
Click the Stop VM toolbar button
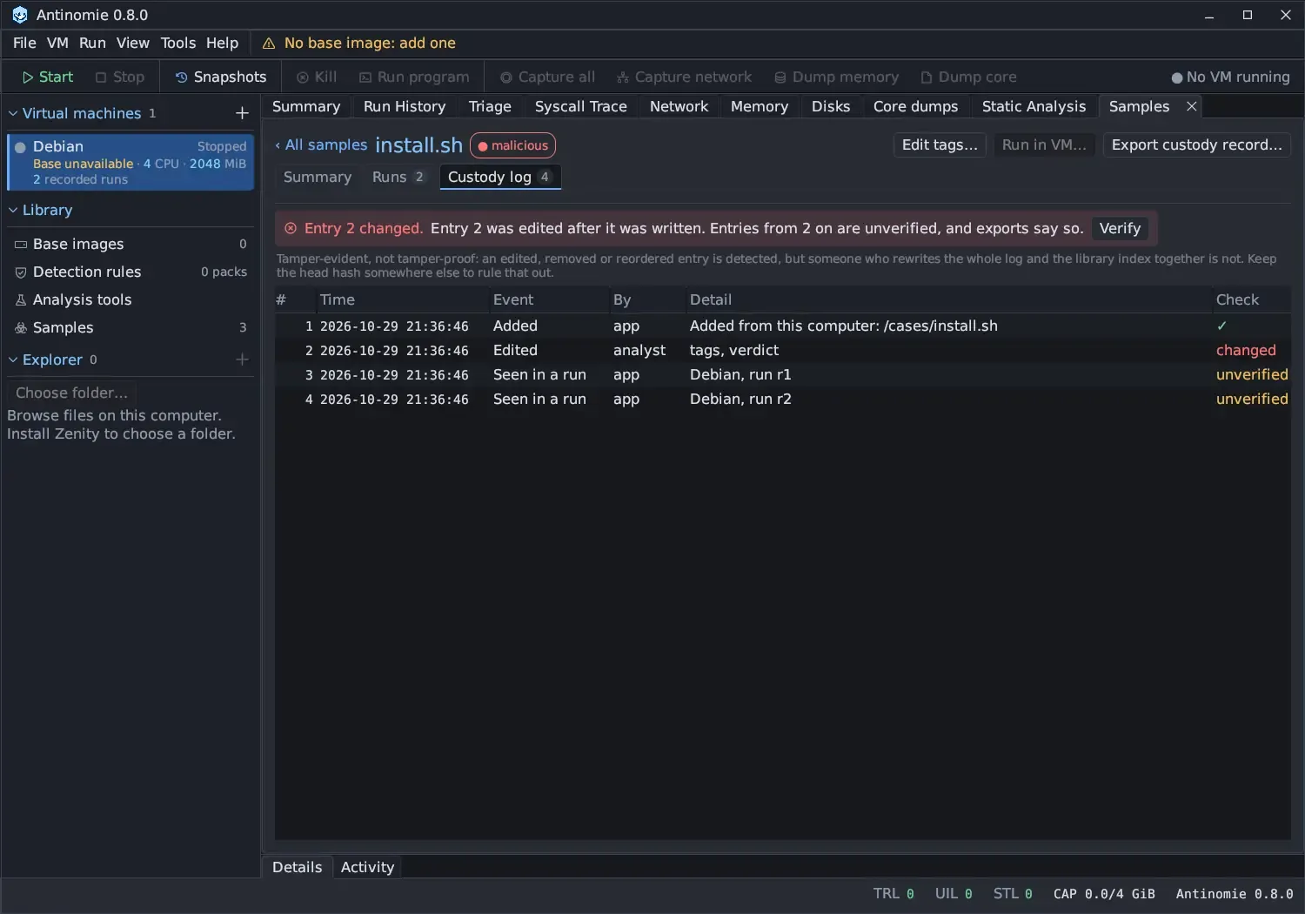(x=120, y=77)
